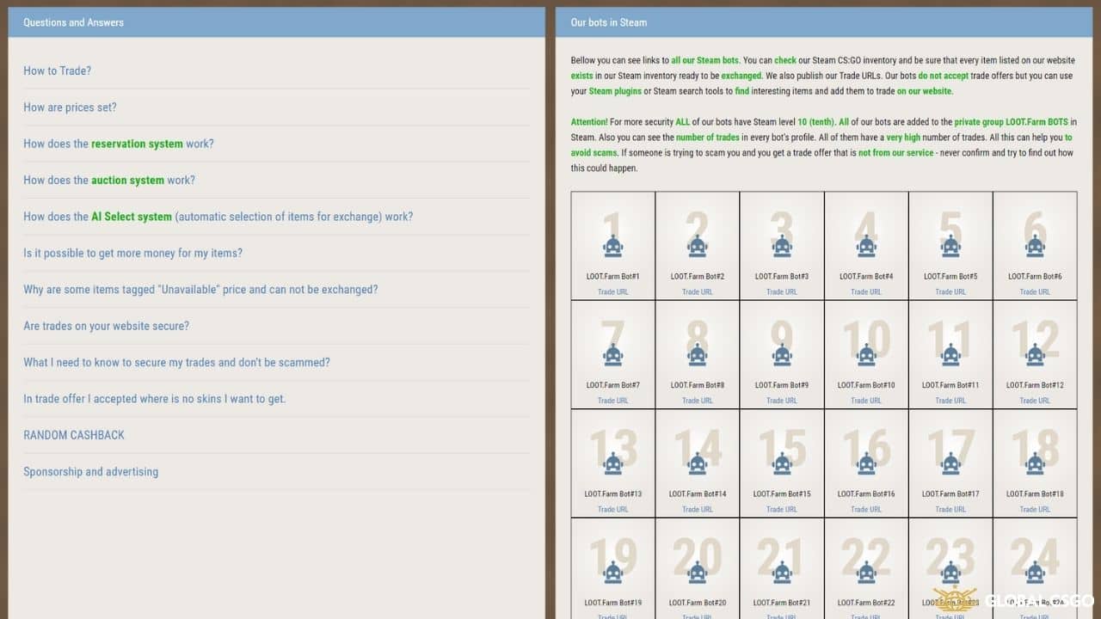Expand the 'Unavailable' price question
This screenshot has width=1101, height=619.
tap(200, 290)
